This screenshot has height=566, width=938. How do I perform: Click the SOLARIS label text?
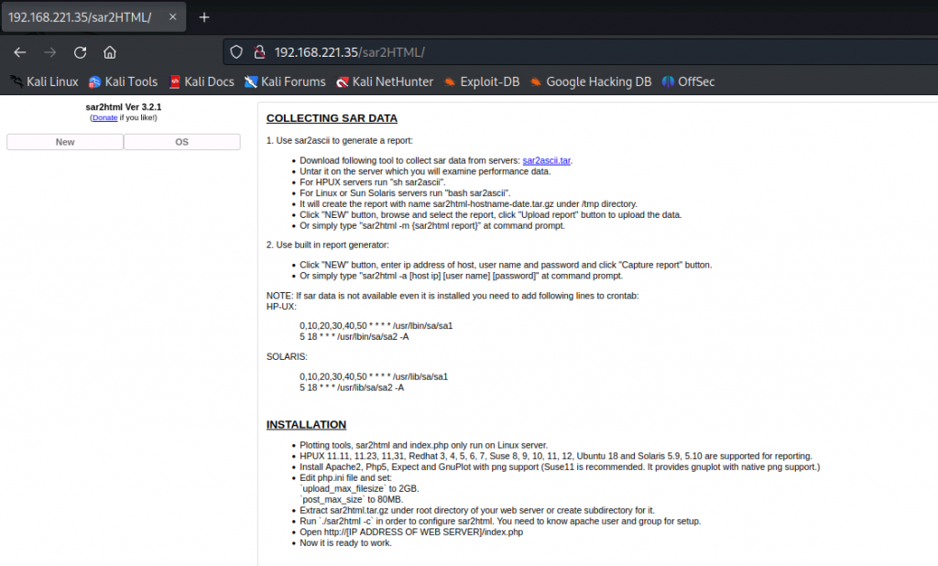pyautogui.click(x=287, y=356)
